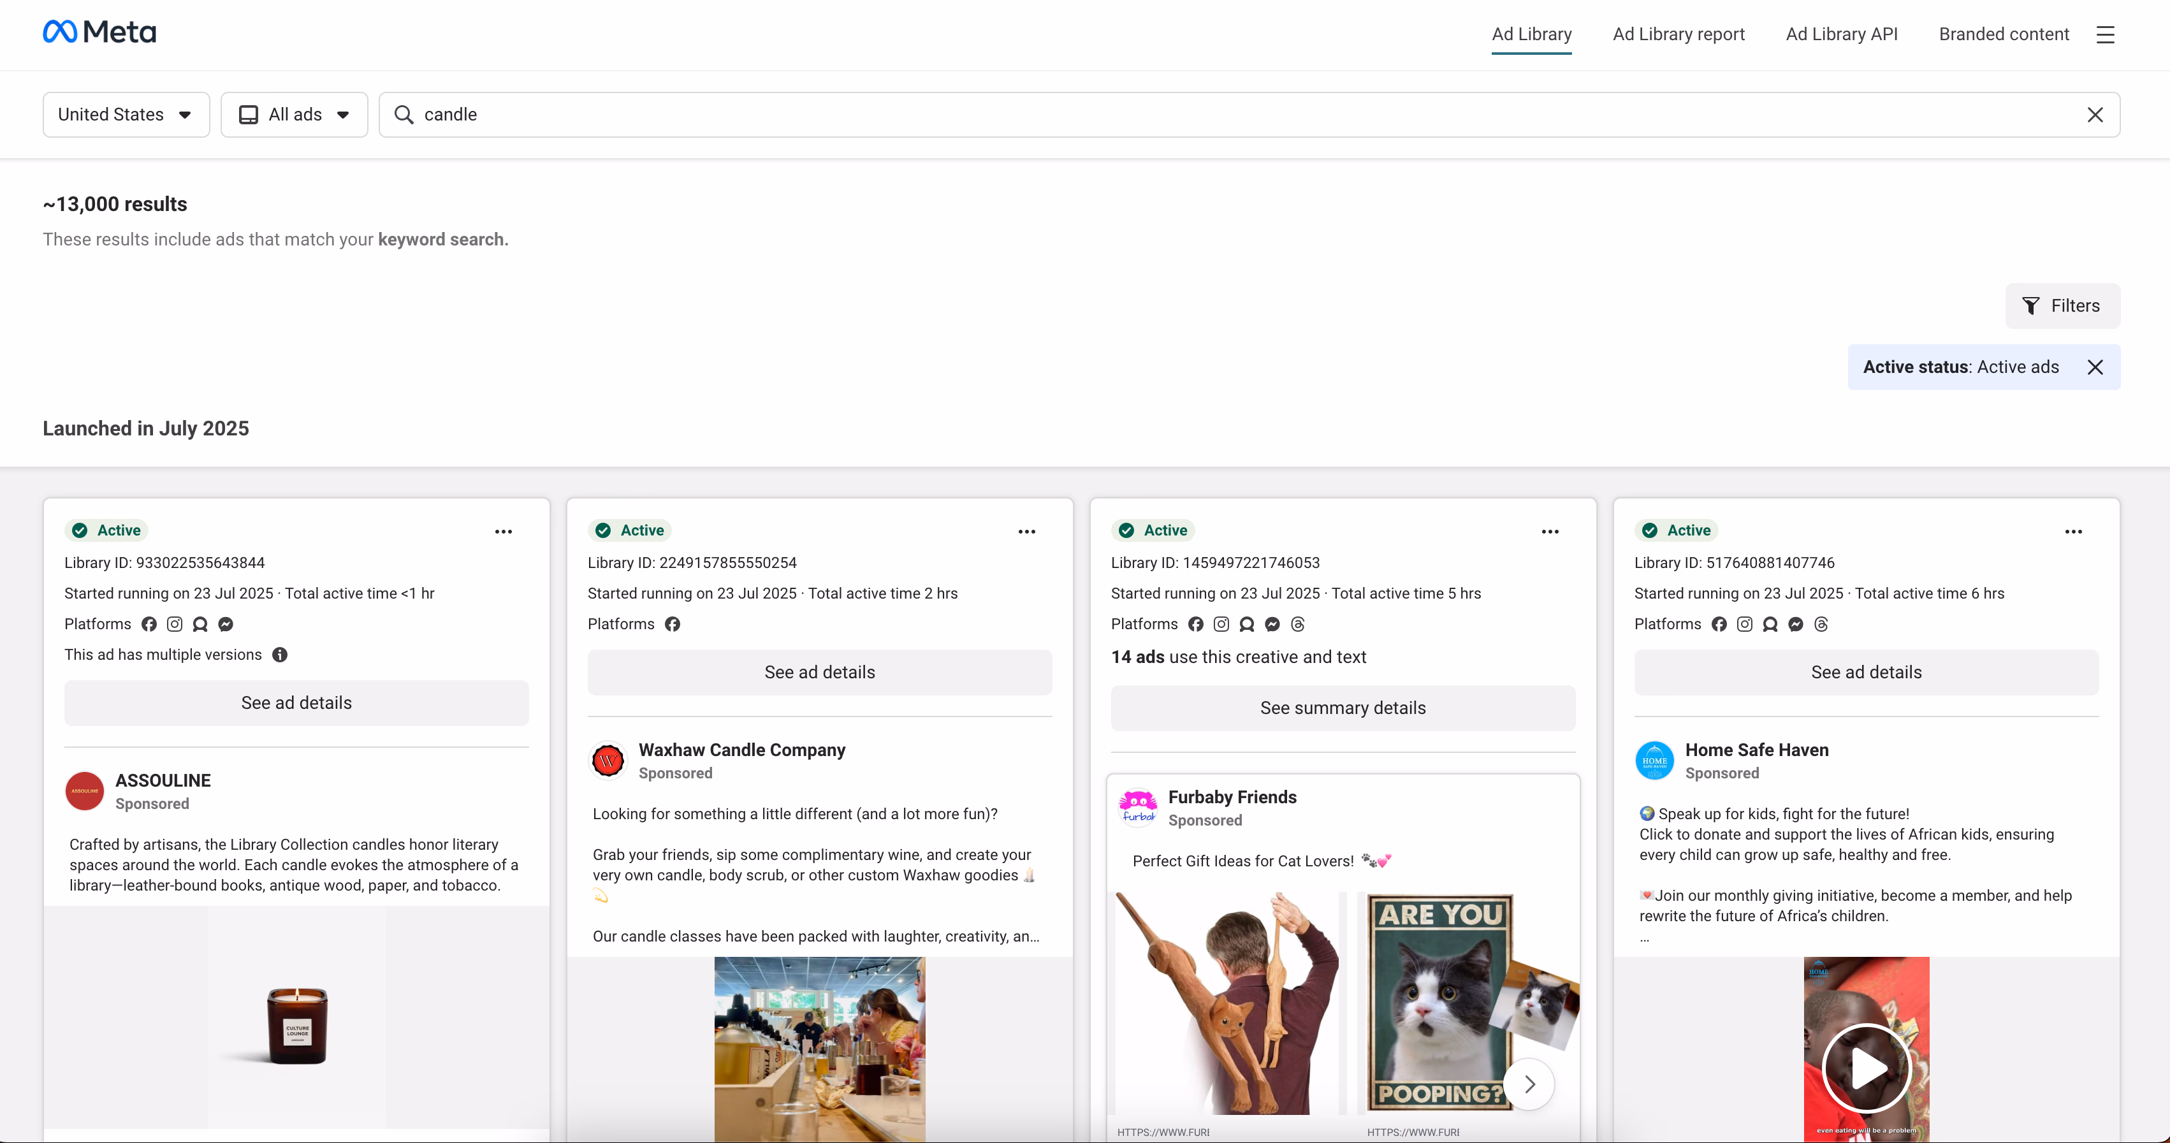
Task: Open the hamburger menu icon
Action: (2105, 34)
